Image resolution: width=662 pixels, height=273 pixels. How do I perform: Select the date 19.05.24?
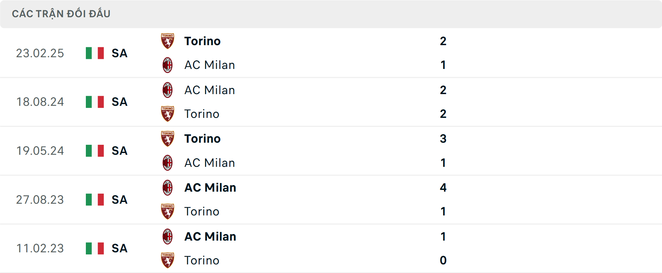pyautogui.click(x=40, y=151)
